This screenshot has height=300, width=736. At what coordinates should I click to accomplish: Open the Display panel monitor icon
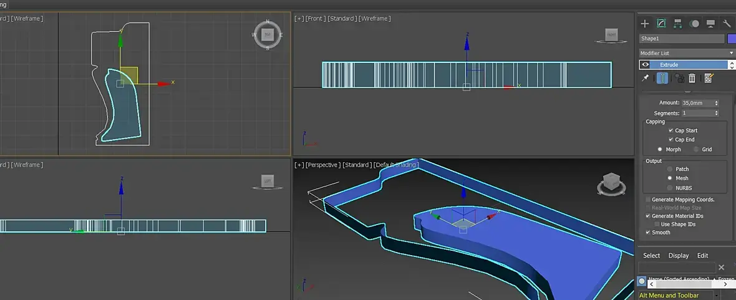click(710, 24)
